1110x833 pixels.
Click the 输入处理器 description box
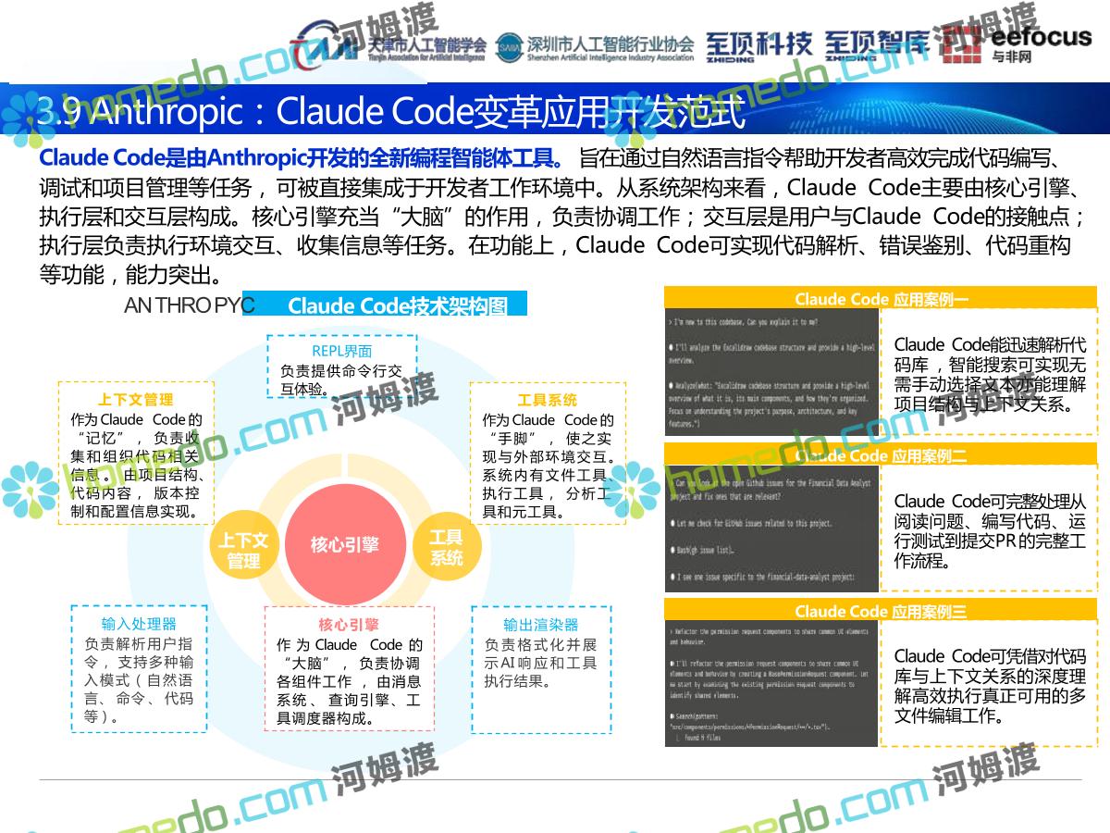coord(139,669)
